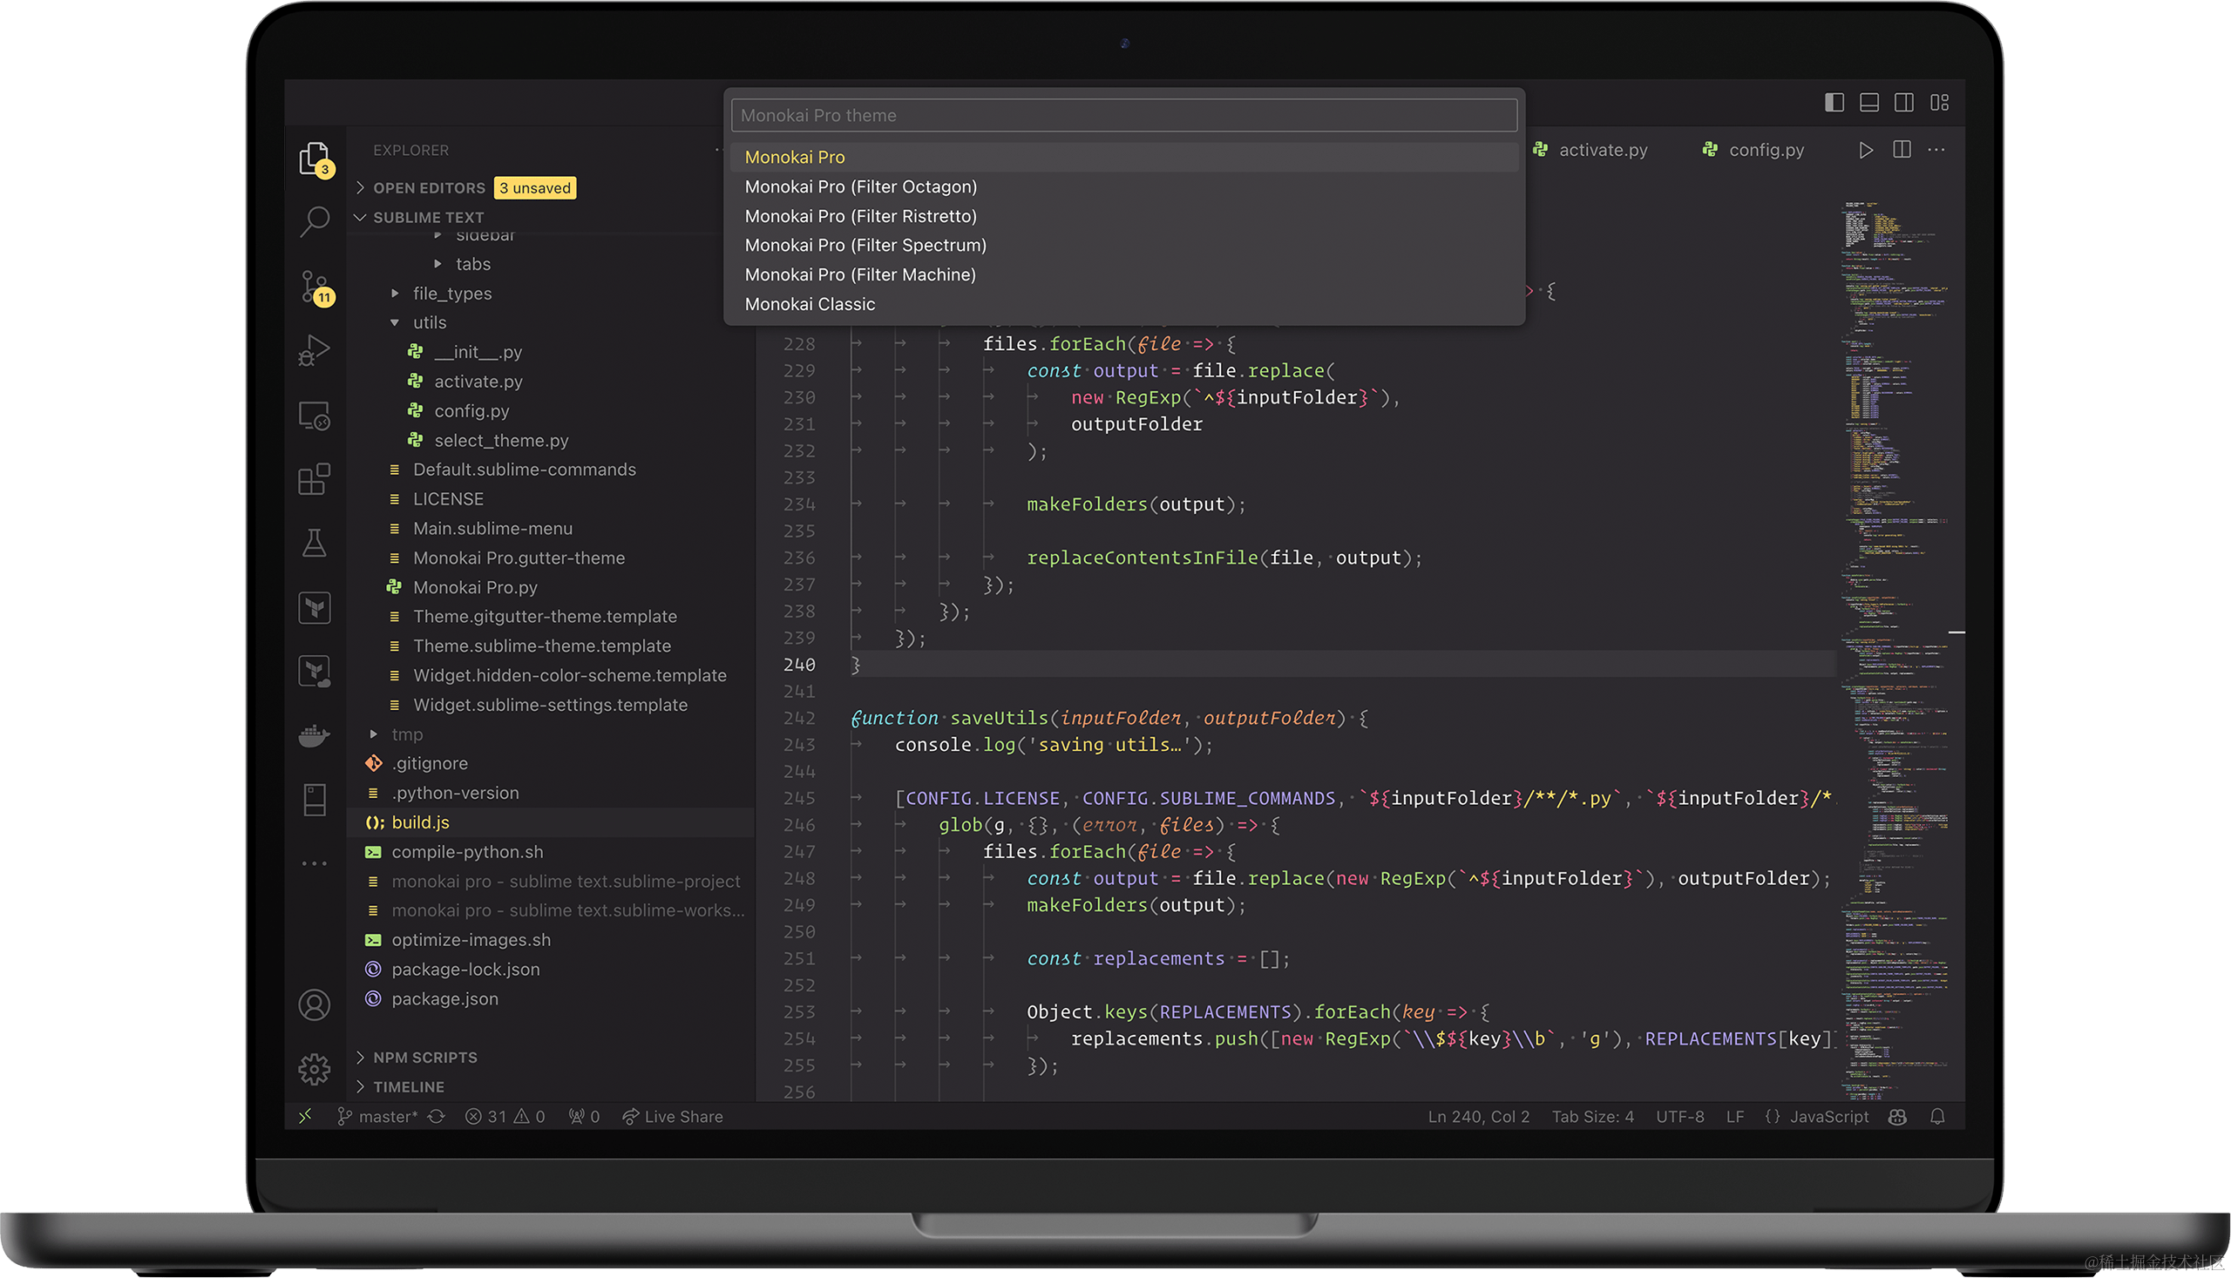
Task: Click the Monokai Pro theme search field
Action: pos(1123,116)
